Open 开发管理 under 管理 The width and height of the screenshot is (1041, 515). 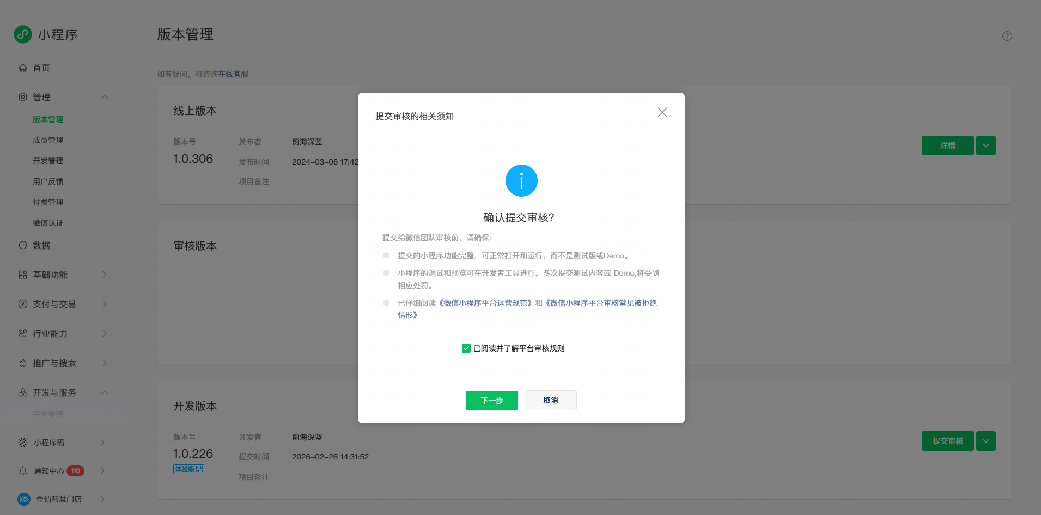48,161
